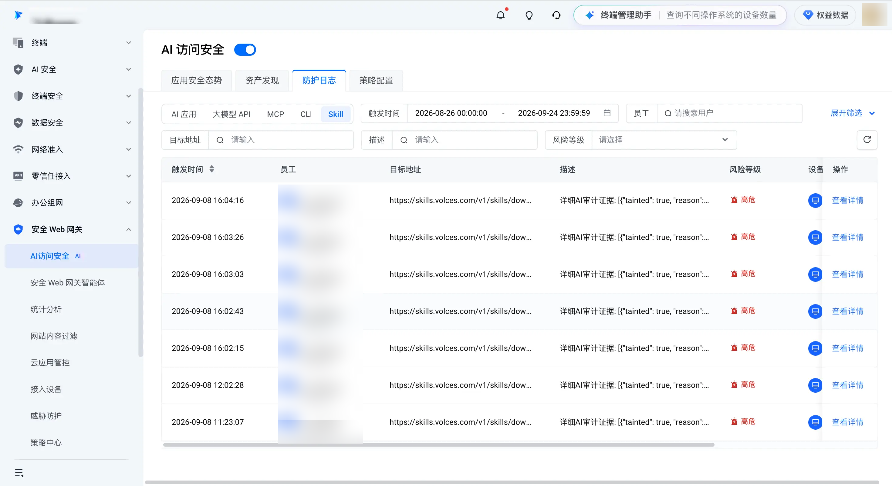Click the user avatar at the top right
Screen dimensions: 892x486
click(x=875, y=15)
